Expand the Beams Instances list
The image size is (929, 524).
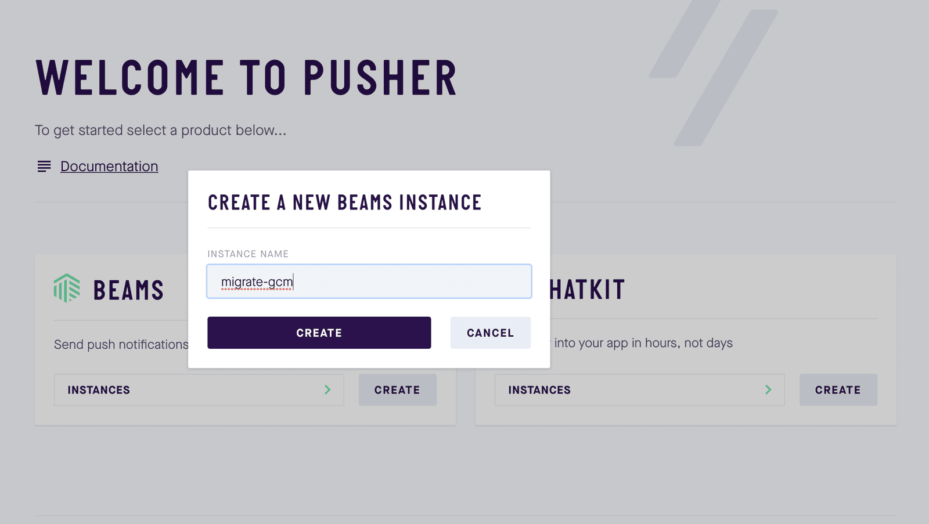coord(199,390)
